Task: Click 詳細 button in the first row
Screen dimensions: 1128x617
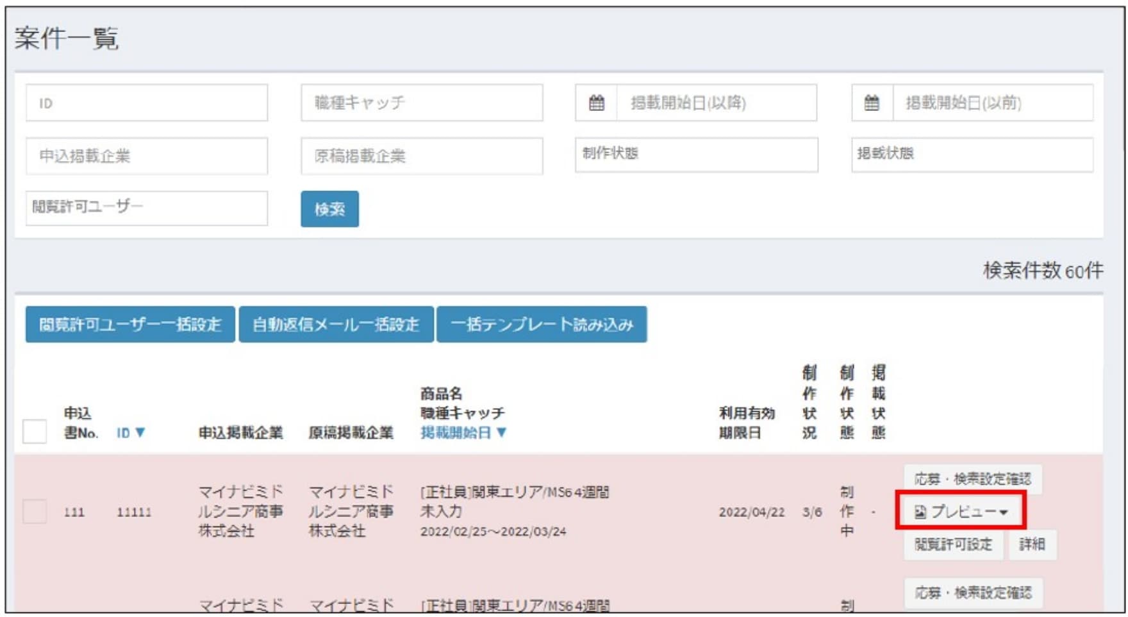Action: [1032, 545]
